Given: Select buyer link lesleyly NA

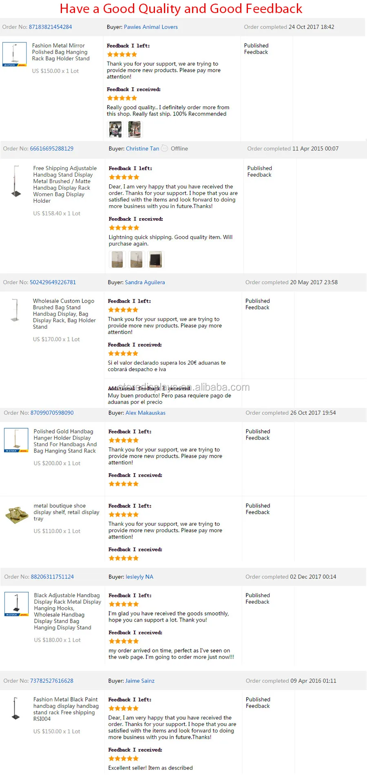Looking at the screenshot, I should (139, 577).
